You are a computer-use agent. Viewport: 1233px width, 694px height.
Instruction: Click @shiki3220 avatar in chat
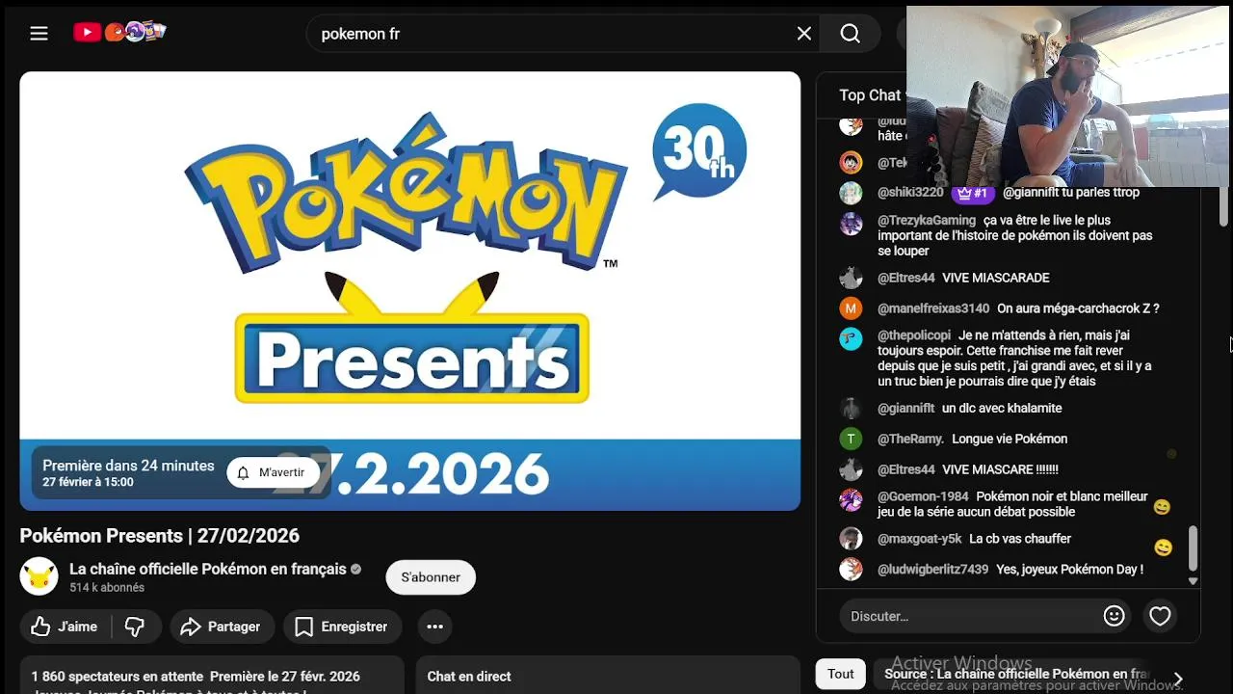pyautogui.click(x=851, y=193)
